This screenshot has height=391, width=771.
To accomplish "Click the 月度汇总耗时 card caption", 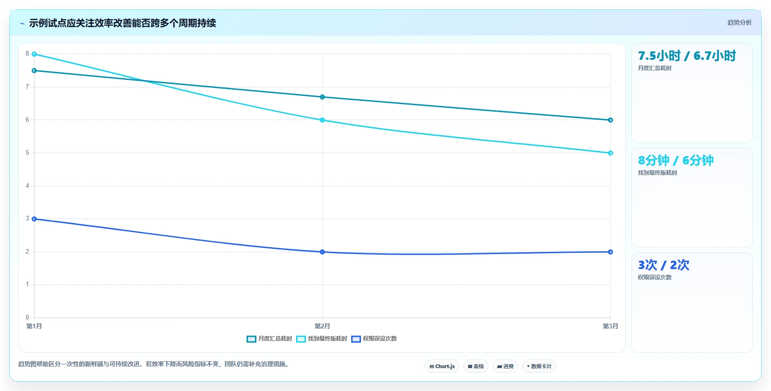I will 655,68.
